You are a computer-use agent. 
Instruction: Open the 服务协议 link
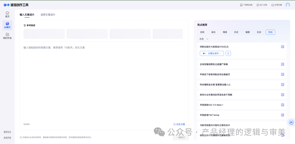click(x=7, y=132)
